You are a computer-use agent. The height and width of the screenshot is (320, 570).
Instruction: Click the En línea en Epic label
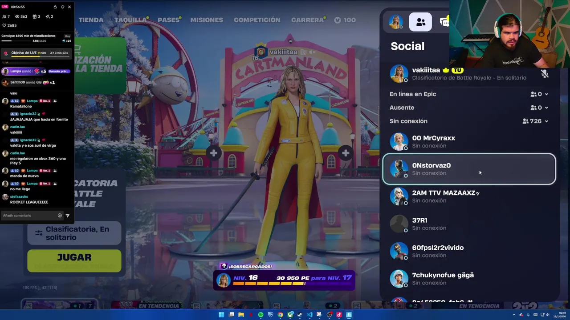[x=413, y=94]
